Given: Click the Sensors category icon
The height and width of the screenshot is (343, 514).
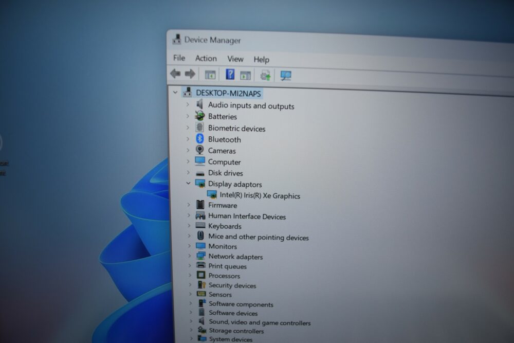Looking at the screenshot, I should [201, 294].
